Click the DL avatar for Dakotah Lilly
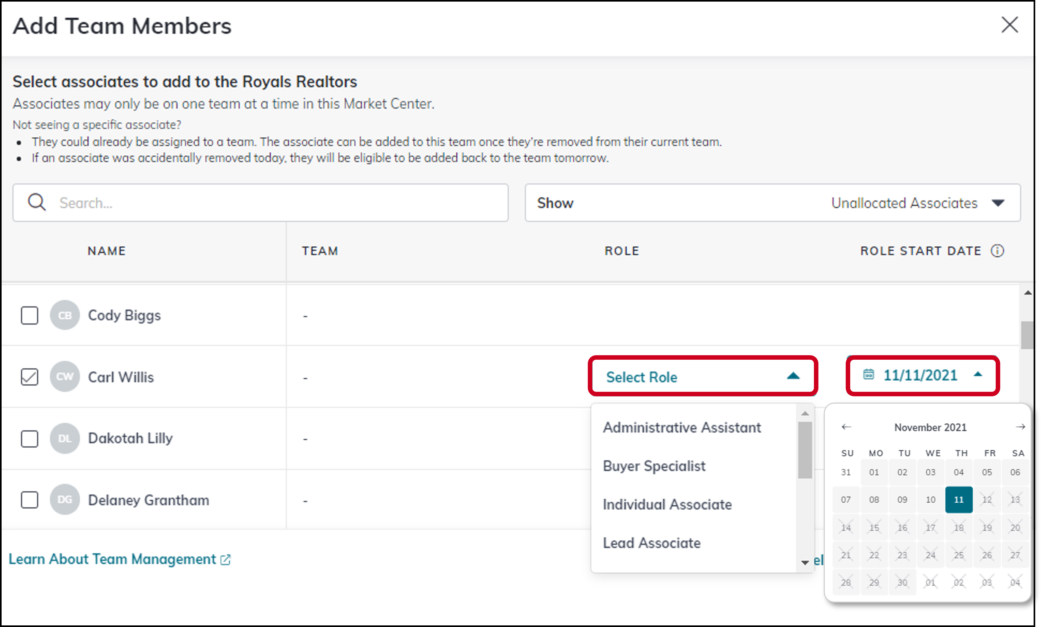 (x=65, y=438)
